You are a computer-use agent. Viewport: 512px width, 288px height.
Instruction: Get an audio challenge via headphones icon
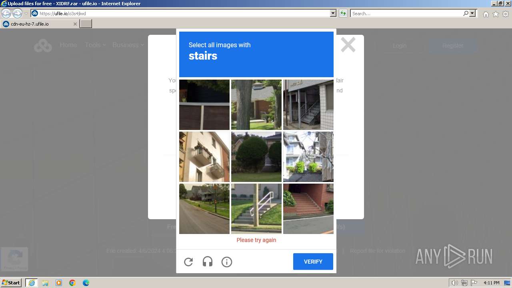208,262
